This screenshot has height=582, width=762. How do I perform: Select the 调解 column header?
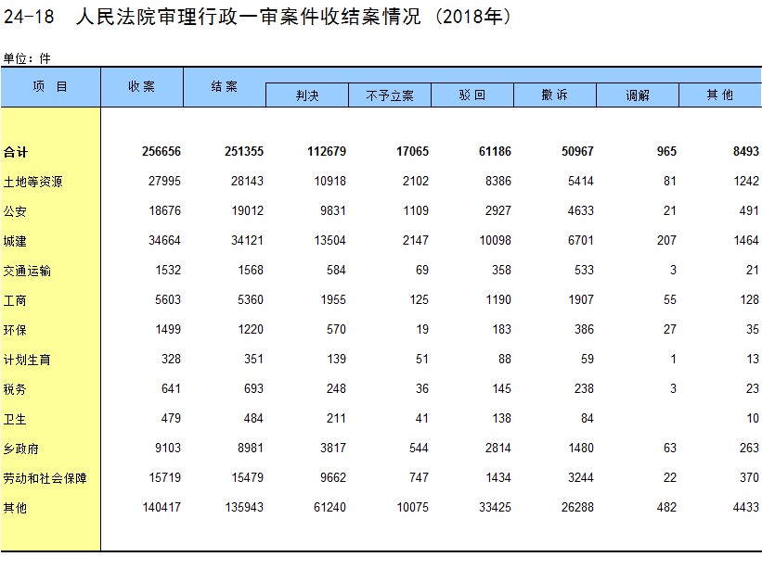click(638, 95)
